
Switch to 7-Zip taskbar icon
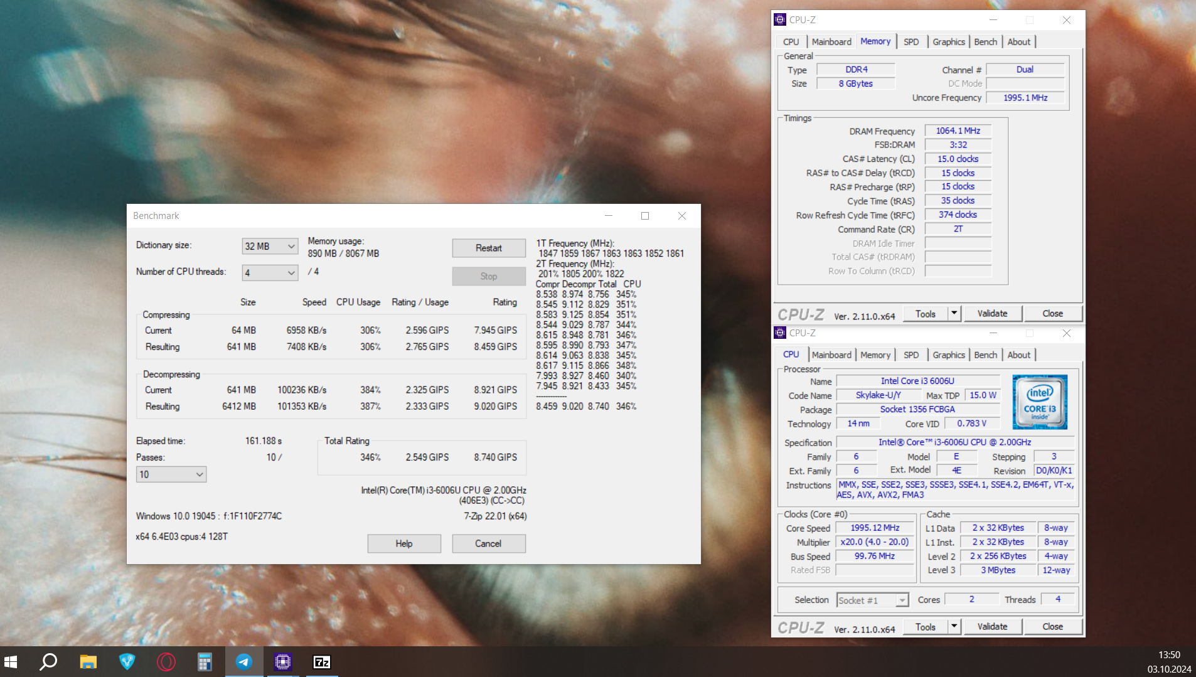pyautogui.click(x=322, y=662)
